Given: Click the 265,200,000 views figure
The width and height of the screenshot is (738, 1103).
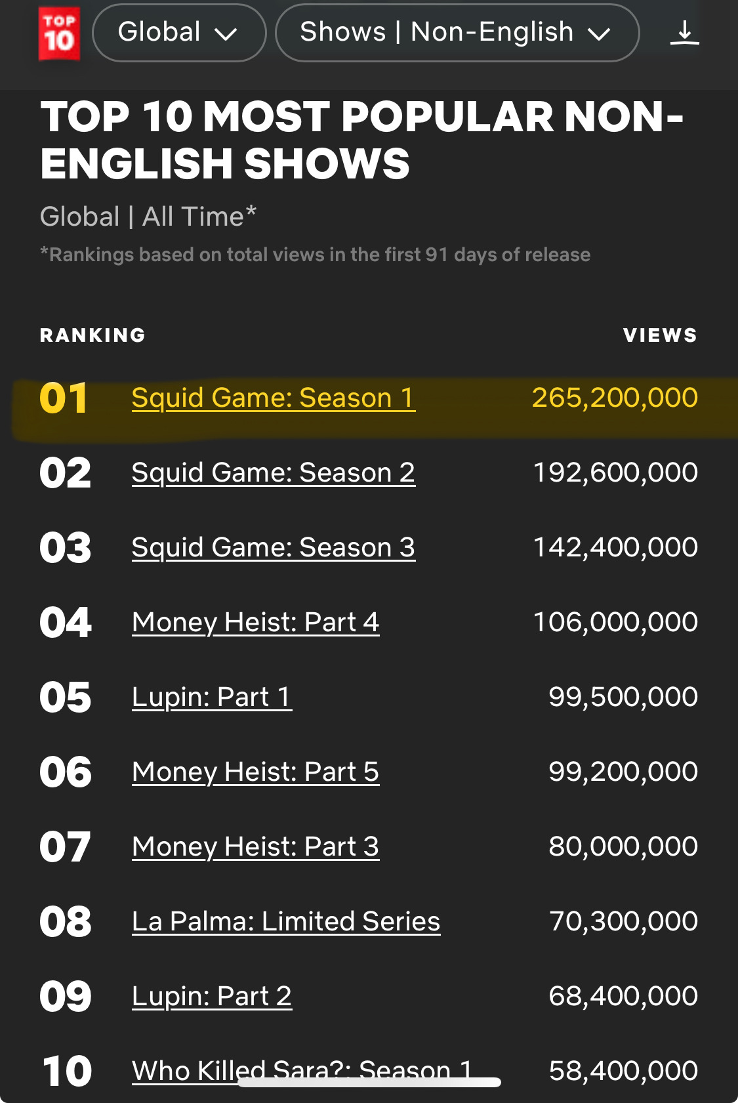Looking at the screenshot, I should point(615,398).
